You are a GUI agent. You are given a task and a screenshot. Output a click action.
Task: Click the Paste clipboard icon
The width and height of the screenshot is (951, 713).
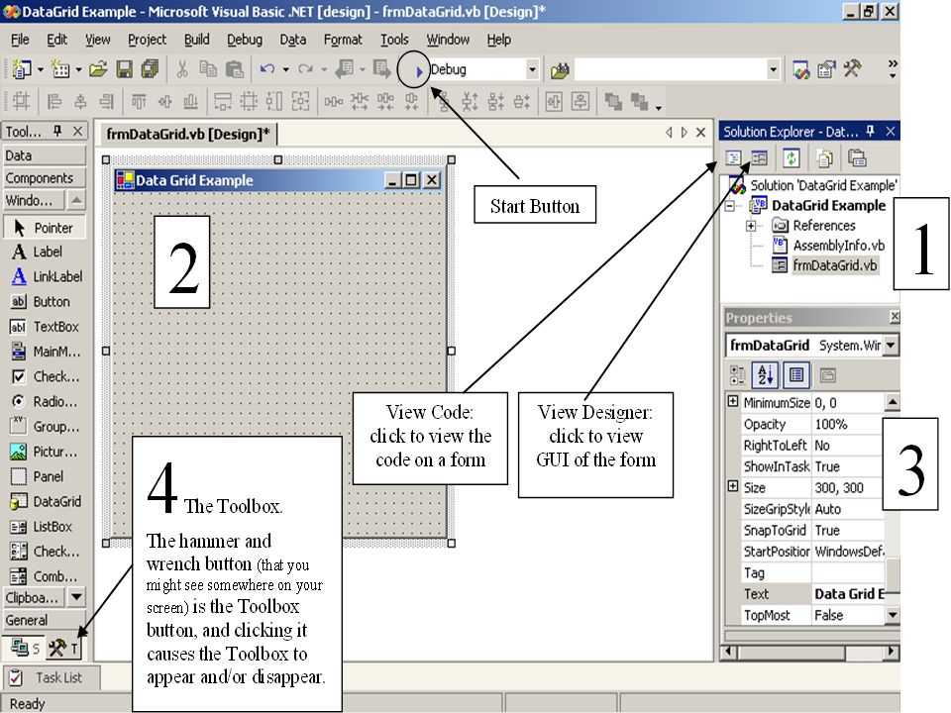(x=234, y=69)
